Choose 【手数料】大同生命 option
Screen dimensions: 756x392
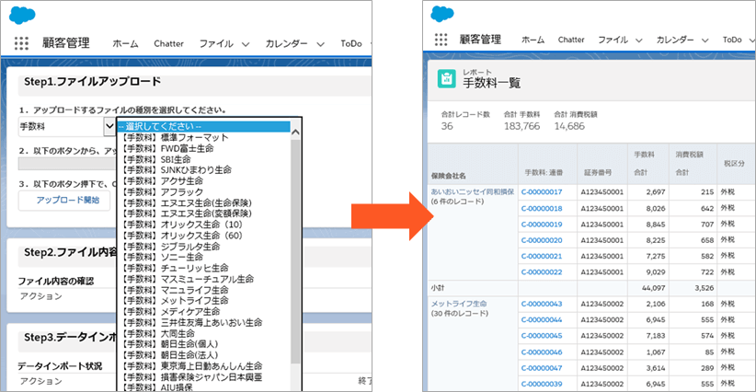pyautogui.click(x=204, y=333)
